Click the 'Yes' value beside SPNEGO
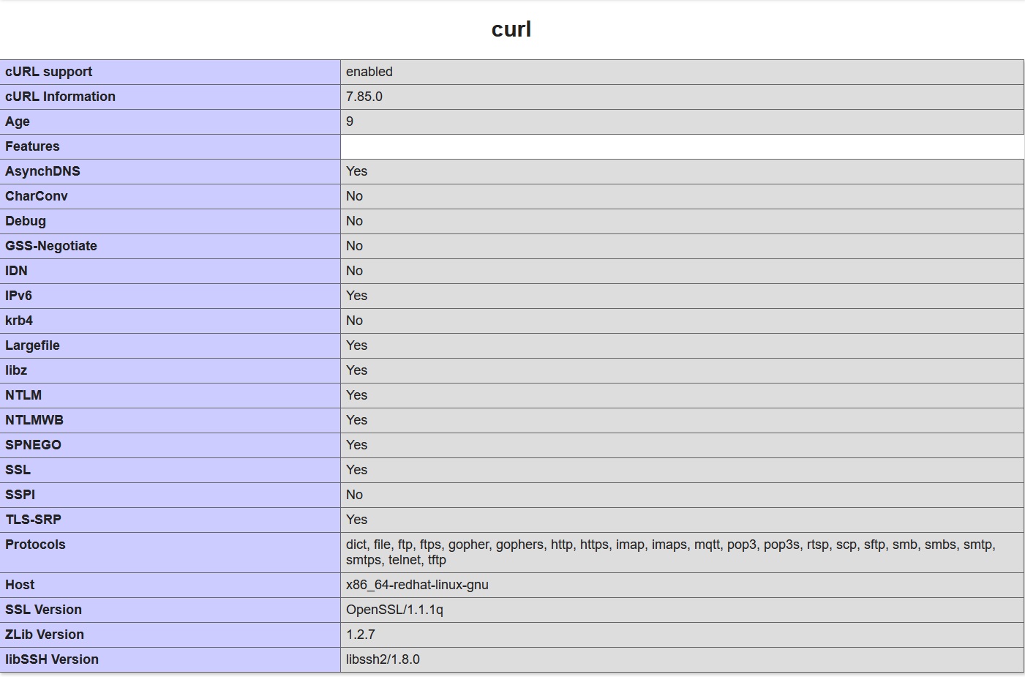Viewport: 1025px width, 677px height. click(x=356, y=445)
